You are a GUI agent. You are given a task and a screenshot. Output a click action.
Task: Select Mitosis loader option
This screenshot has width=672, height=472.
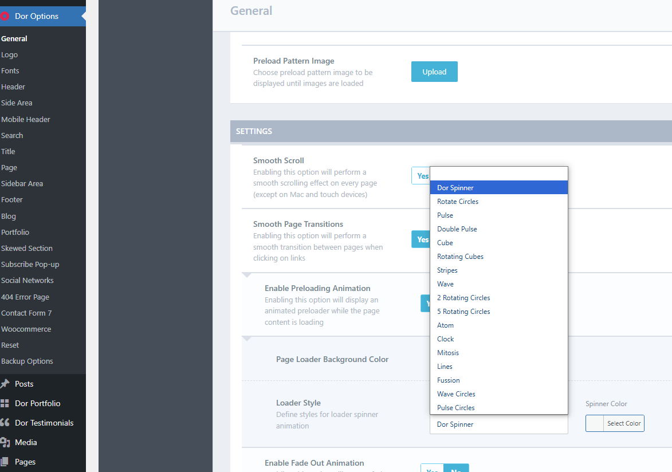499,352
